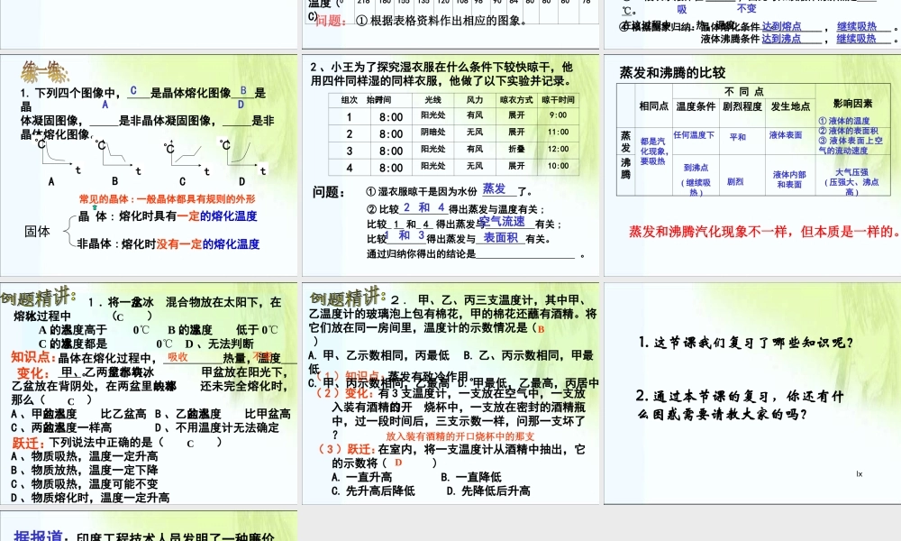Image resolution: width=901 pixels, height=541 pixels.
Task: Click the 折叠 cell in row 3
Action: (x=516, y=149)
